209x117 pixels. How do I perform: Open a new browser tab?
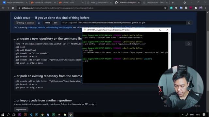point(173,3)
